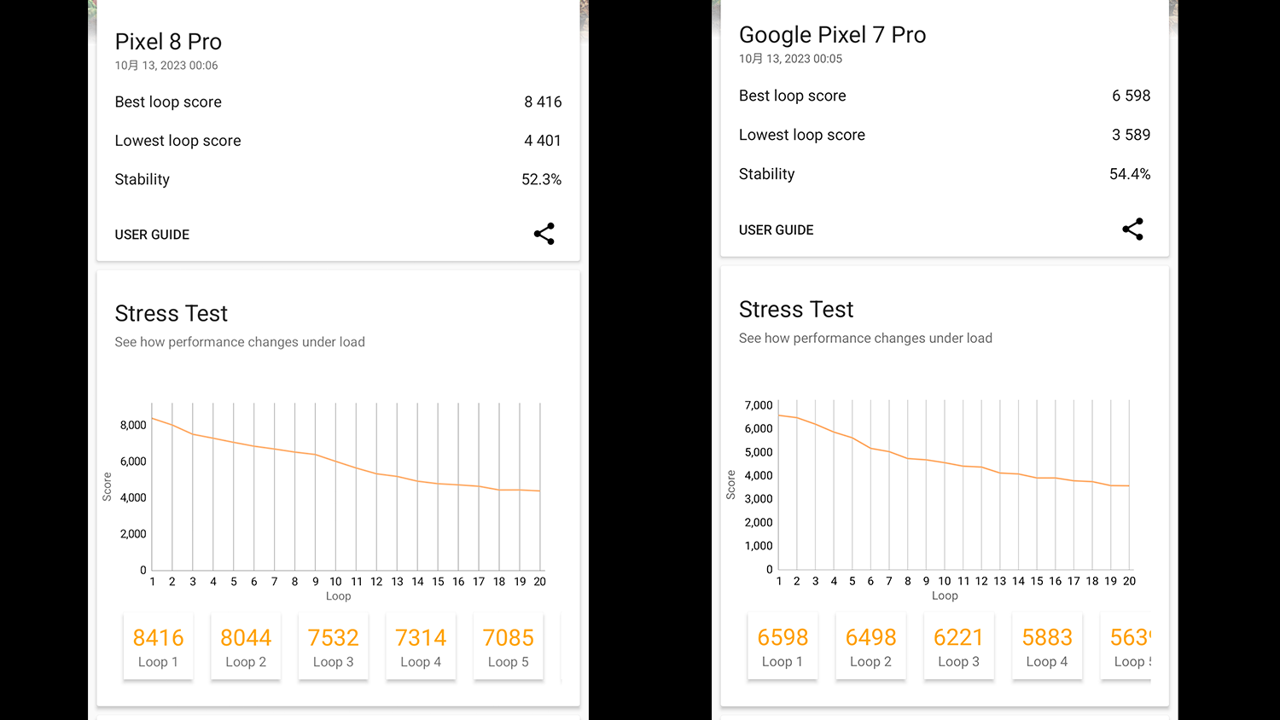Open USER GUIDE on Google Pixel 7 Pro card
The height and width of the screenshot is (720, 1280).
pyautogui.click(x=776, y=230)
